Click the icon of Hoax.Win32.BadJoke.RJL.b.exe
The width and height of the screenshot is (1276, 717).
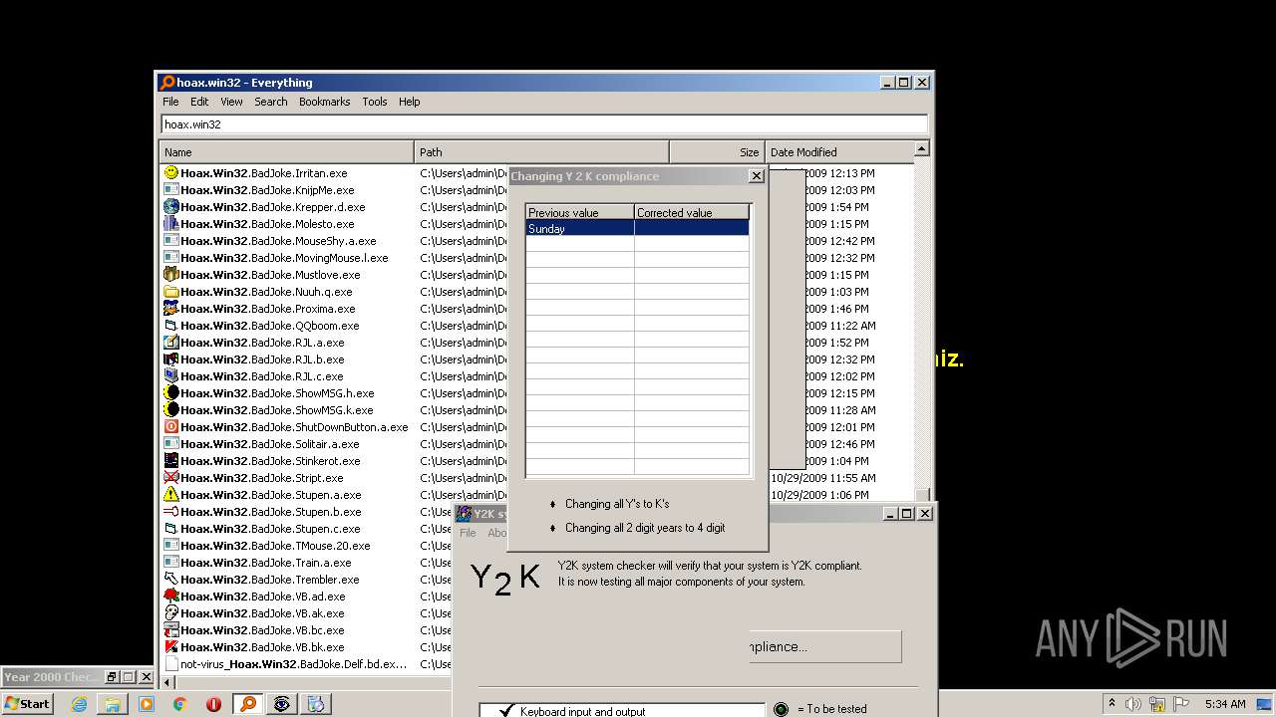(171, 359)
